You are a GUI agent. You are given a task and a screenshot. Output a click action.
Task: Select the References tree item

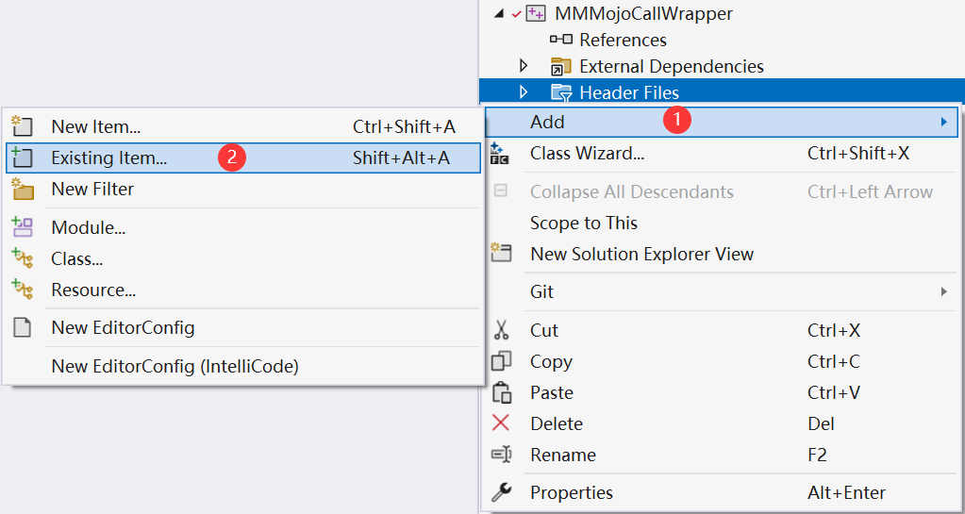(623, 40)
